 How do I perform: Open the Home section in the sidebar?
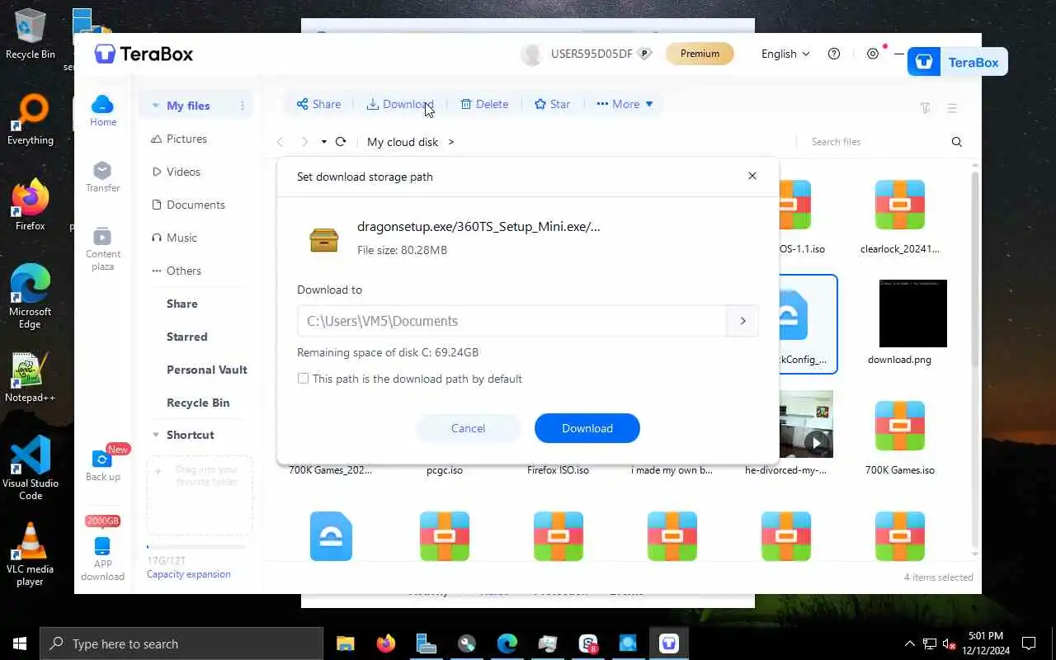pyautogui.click(x=103, y=111)
